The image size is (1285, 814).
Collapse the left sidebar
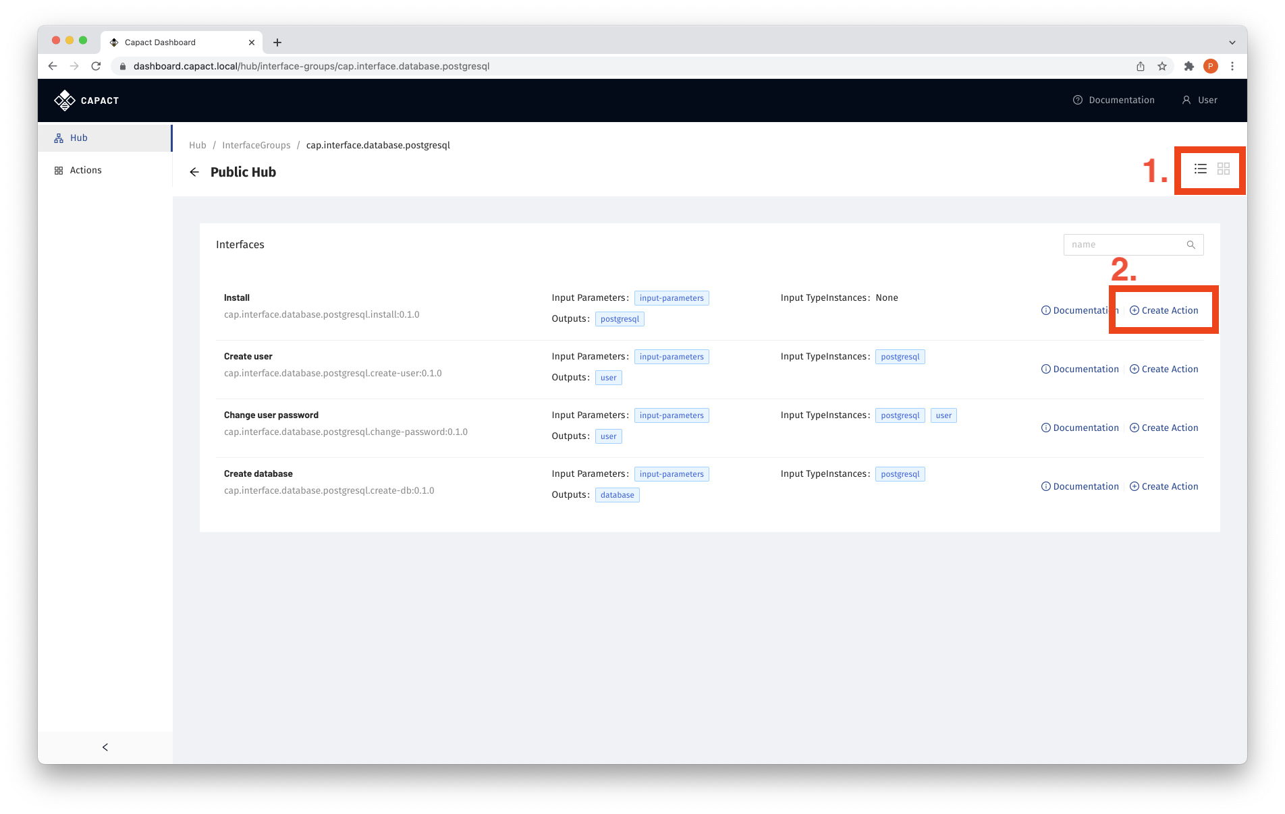(x=105, y=747)
